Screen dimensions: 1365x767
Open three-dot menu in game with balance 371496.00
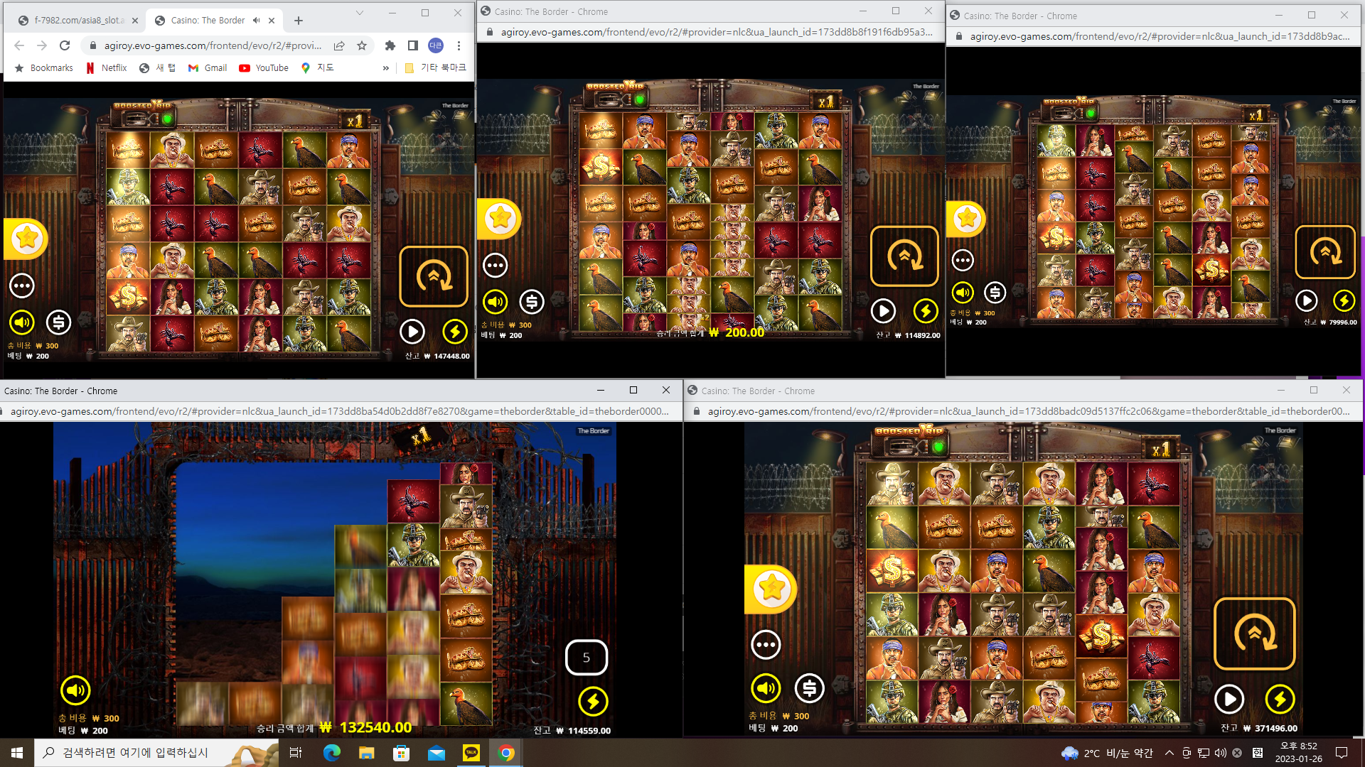coord(766,645)
